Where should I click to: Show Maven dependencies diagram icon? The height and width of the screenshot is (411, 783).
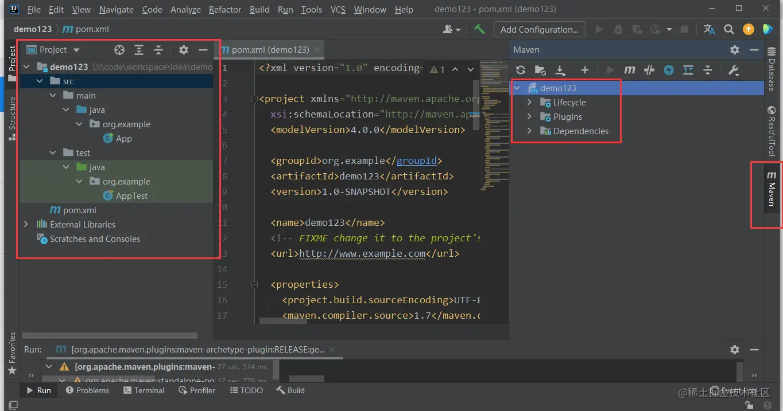click(x=688, y=70)
